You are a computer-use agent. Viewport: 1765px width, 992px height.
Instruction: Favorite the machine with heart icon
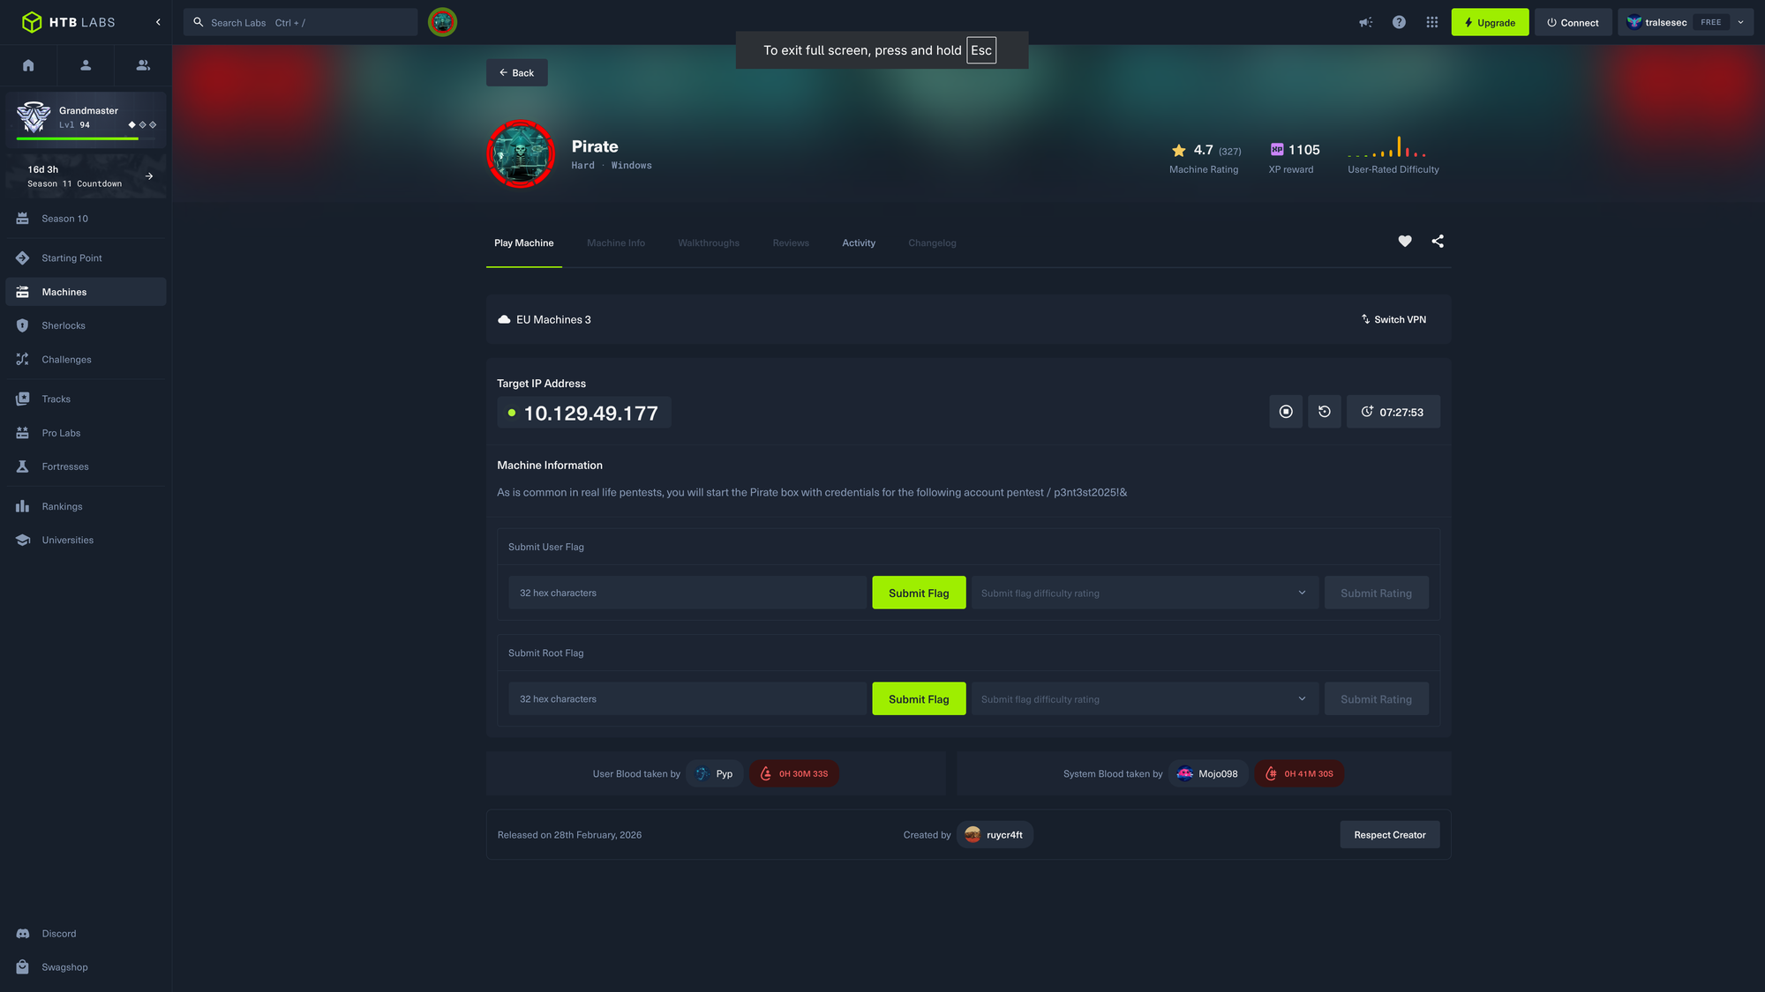(1405, 242)
